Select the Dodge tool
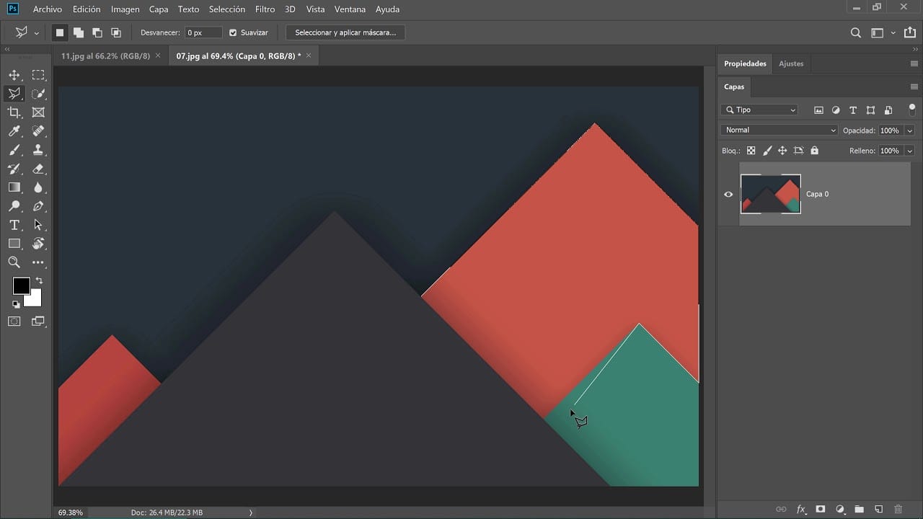Screen dimensions: 923x519 pyautogui.click(x=14, y=206)
